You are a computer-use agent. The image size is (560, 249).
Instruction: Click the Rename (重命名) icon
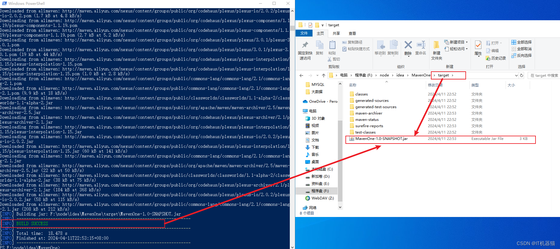421,45
